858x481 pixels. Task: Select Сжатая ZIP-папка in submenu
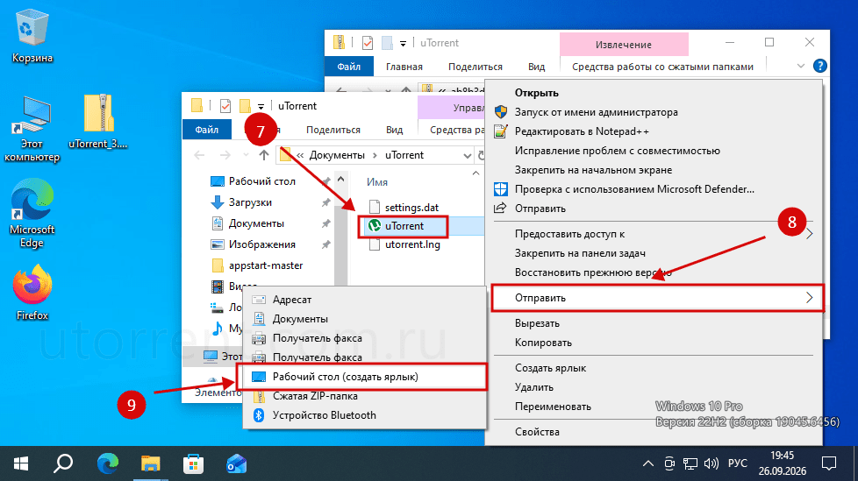364,396
